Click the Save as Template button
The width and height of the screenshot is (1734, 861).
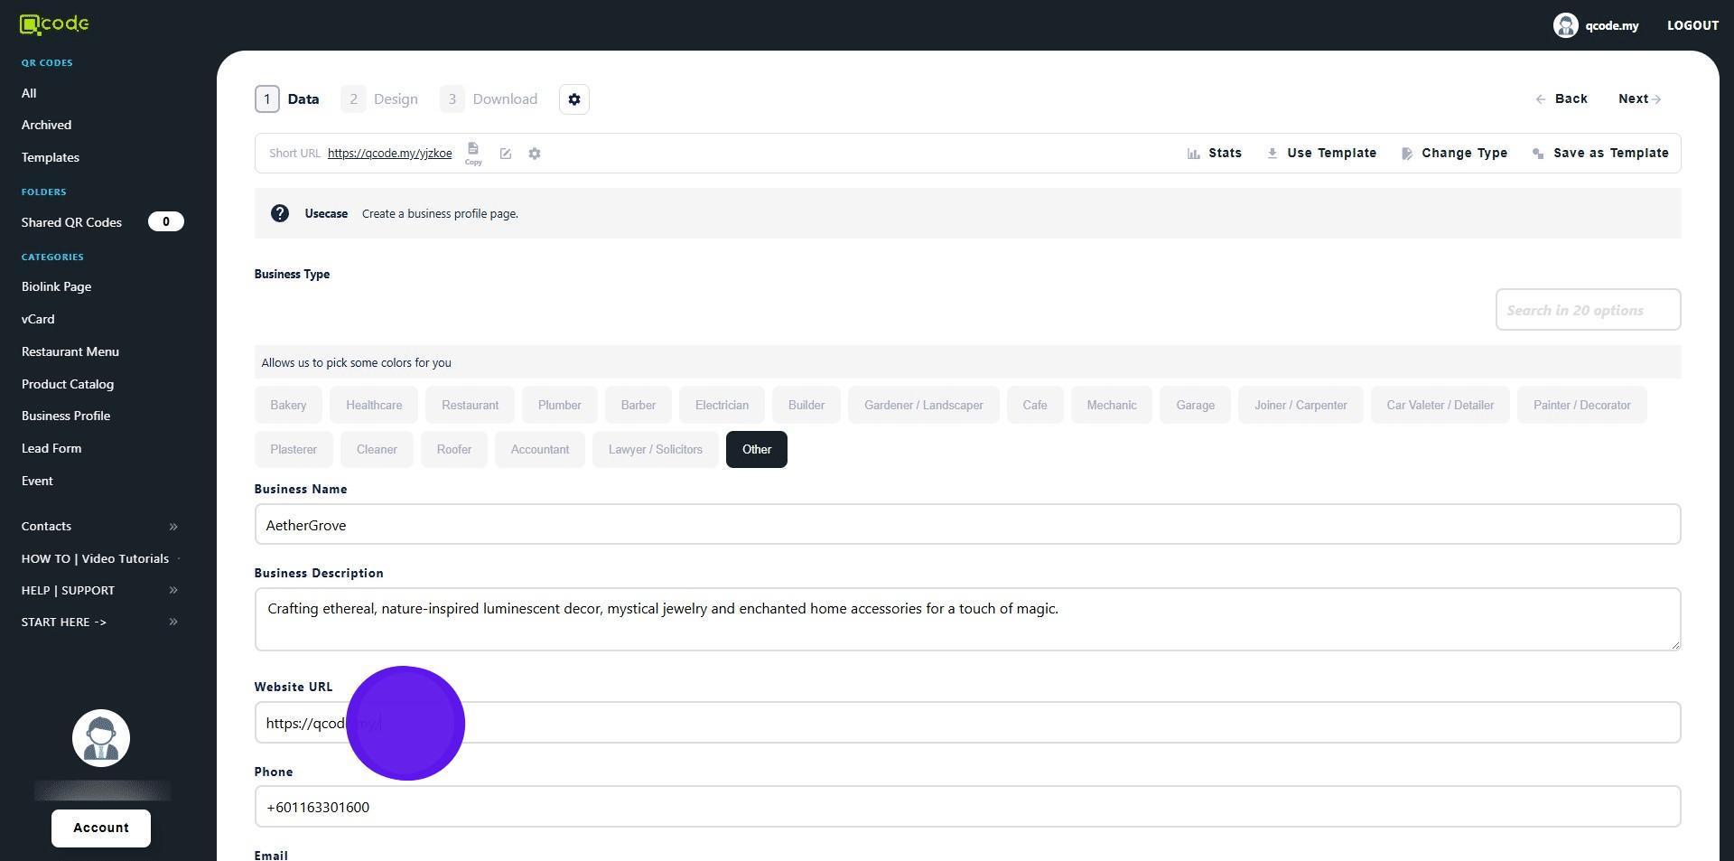tap(1600, 154)
